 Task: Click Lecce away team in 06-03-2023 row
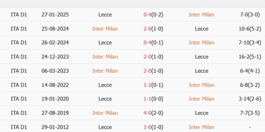[201, 71]
